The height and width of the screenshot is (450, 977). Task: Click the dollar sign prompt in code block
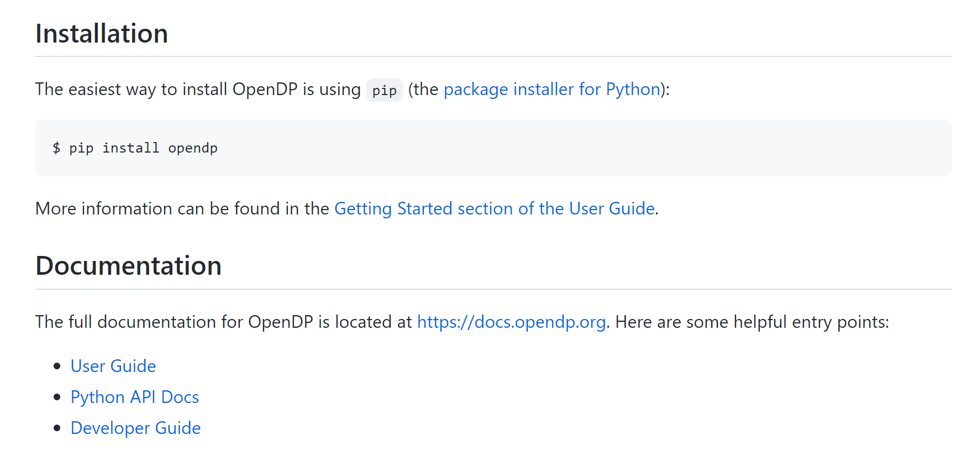56,148
